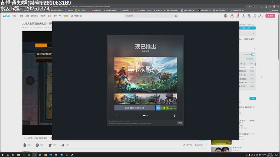Expand the collapsed panel chevron below follow button
The height and width of the screenshot is (157, 280).
253,33
